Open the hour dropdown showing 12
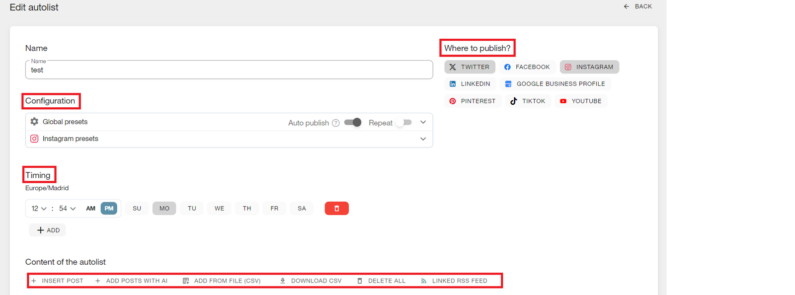This screenshot has height=295, width=795. pyautogui.click(x=39, y=209)
